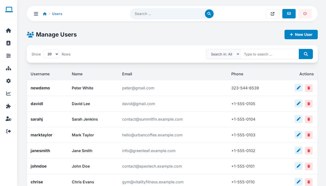This screenshot has width=326, height=186.
Task: Edit the marktaylor user row
Action: click(299, 135)
